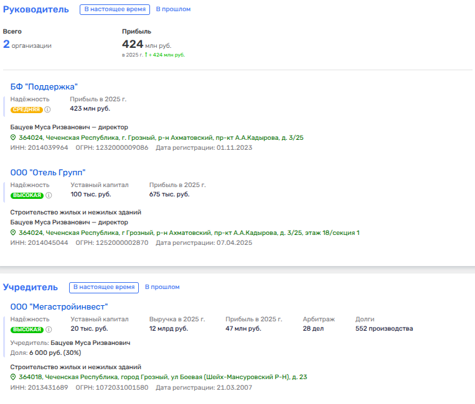Open ООО "Отель Групп" organization page
The height and width of the screenshot is (404, 475).
48,172
